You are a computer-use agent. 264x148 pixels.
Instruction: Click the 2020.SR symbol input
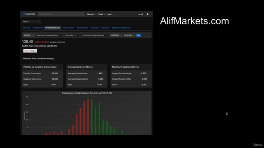29,35
